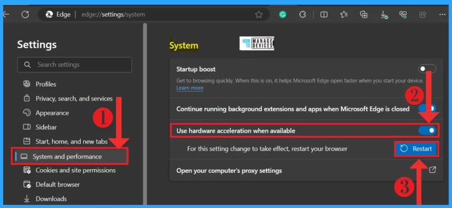Click the Cookies and site permissions icon
Screen dimensions: 452x208
coord(27,170)
